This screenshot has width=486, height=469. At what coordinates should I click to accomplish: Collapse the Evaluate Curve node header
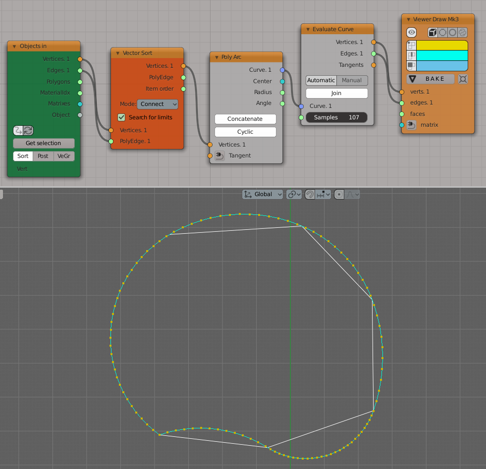[x=308, y=29]
